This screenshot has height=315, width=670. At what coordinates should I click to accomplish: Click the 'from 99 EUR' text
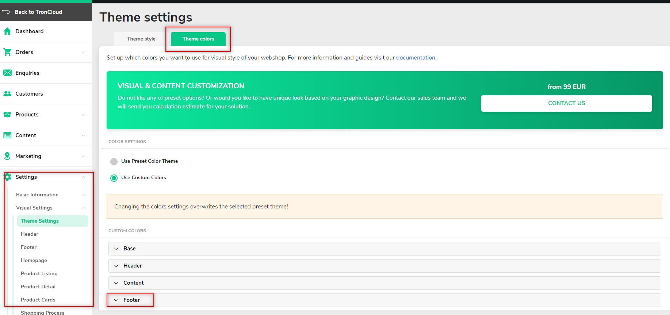(x=567, y=87)
